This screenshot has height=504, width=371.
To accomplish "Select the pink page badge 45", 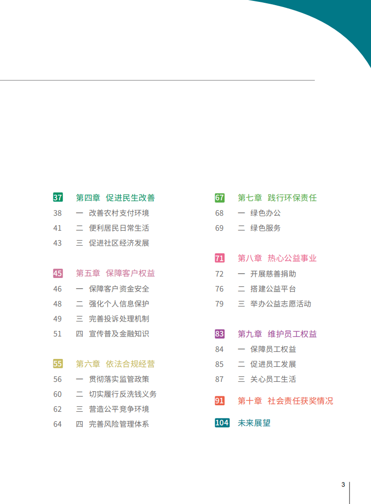I will 58,273.
